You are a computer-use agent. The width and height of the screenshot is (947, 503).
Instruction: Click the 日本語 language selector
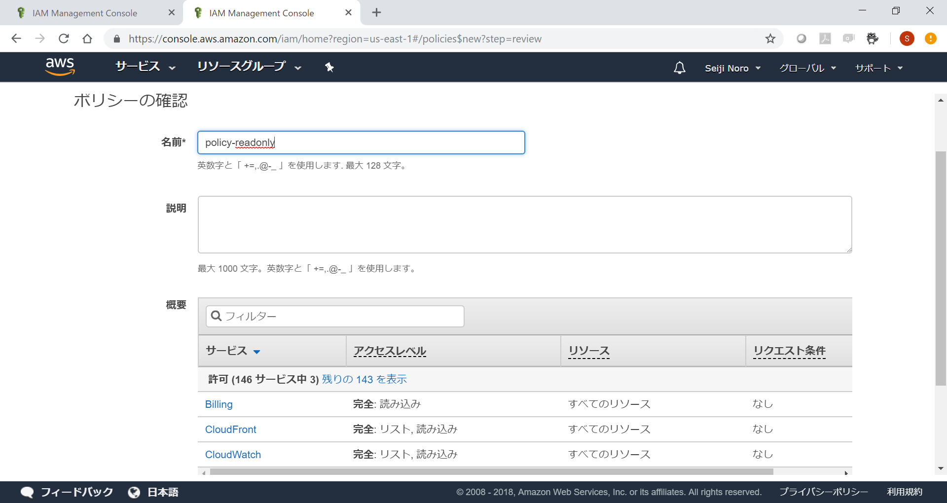[163, 492]
